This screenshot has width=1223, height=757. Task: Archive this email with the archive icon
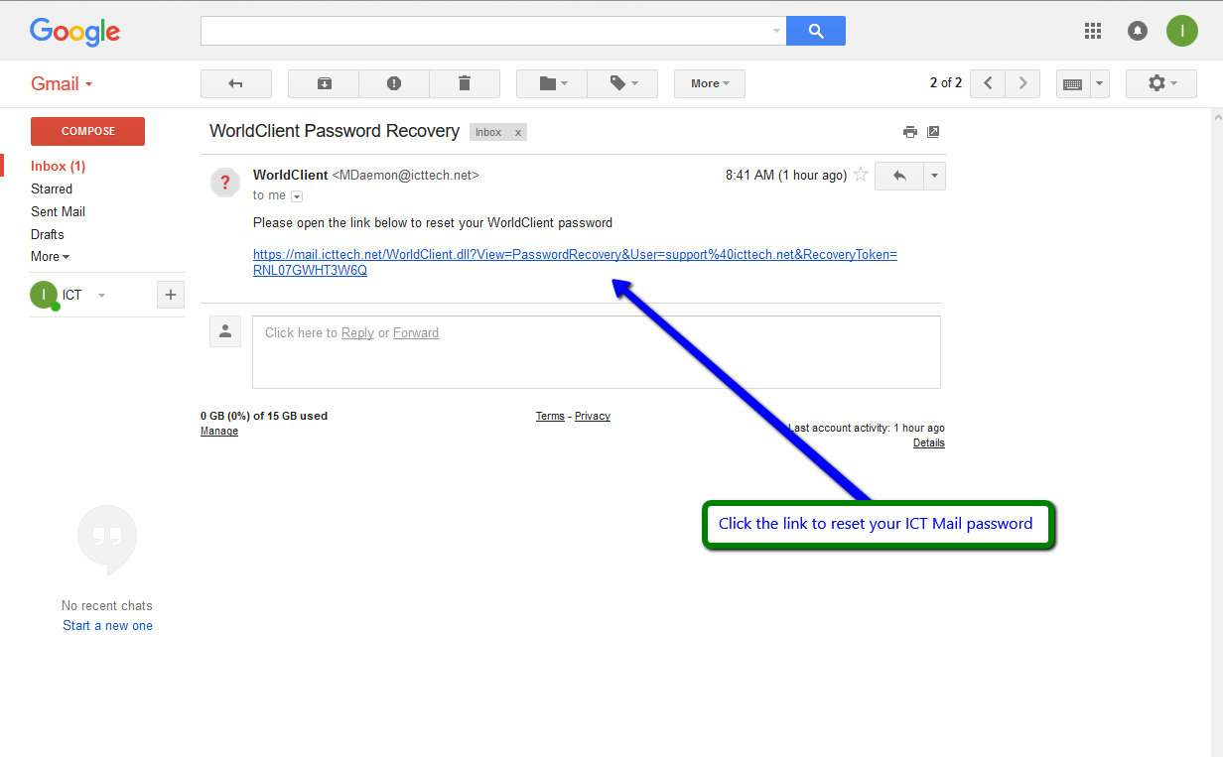point(324,84)
